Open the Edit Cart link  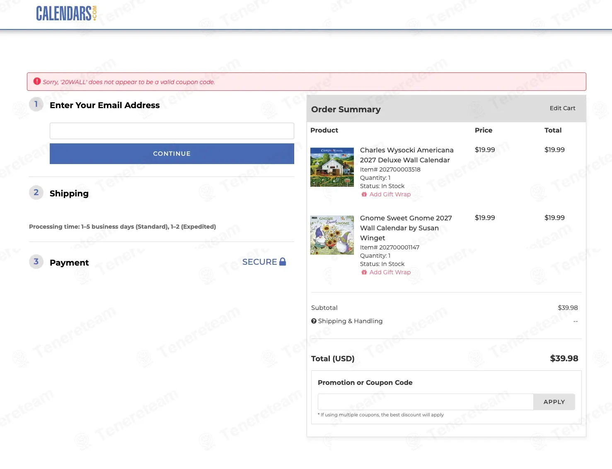[562, 108]
